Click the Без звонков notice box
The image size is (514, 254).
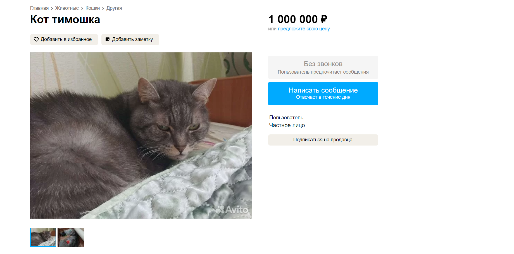[x=323, y=67]
